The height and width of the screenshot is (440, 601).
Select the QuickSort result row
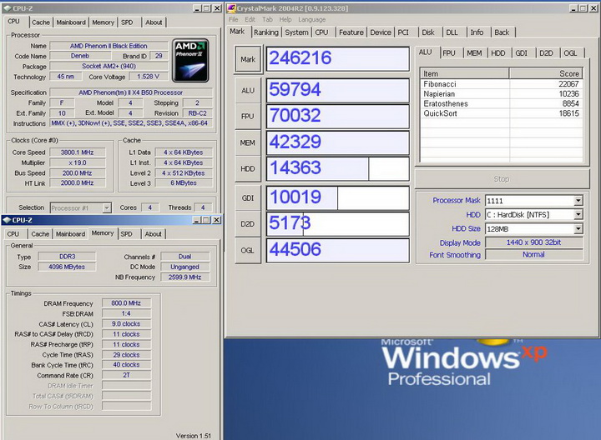point(502,113)
